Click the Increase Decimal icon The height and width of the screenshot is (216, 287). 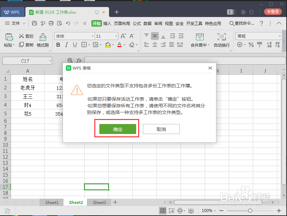269,44
